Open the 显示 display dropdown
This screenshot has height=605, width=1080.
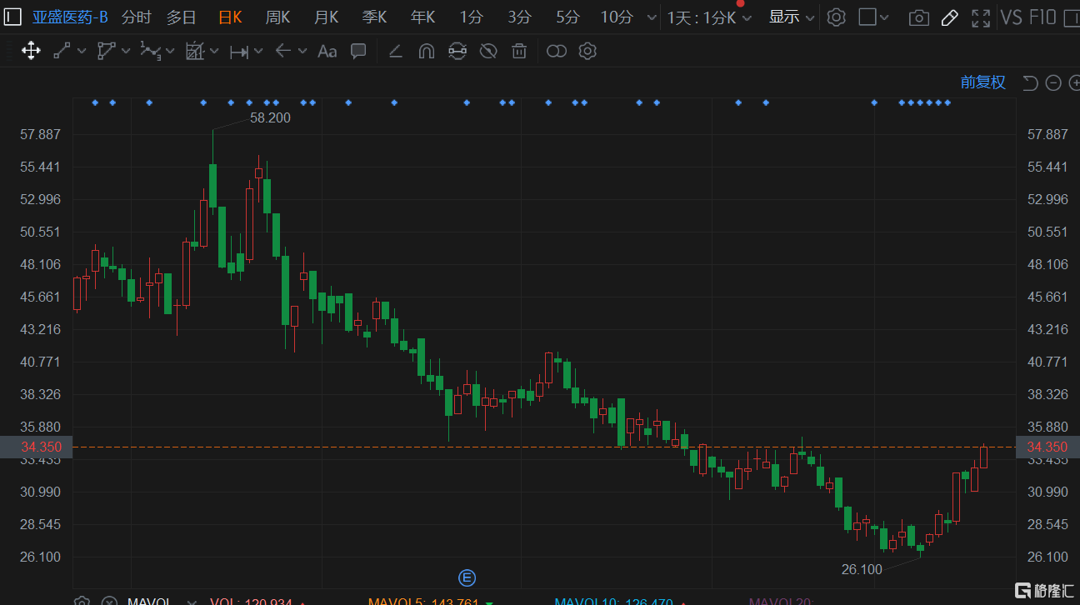(792, 17)
